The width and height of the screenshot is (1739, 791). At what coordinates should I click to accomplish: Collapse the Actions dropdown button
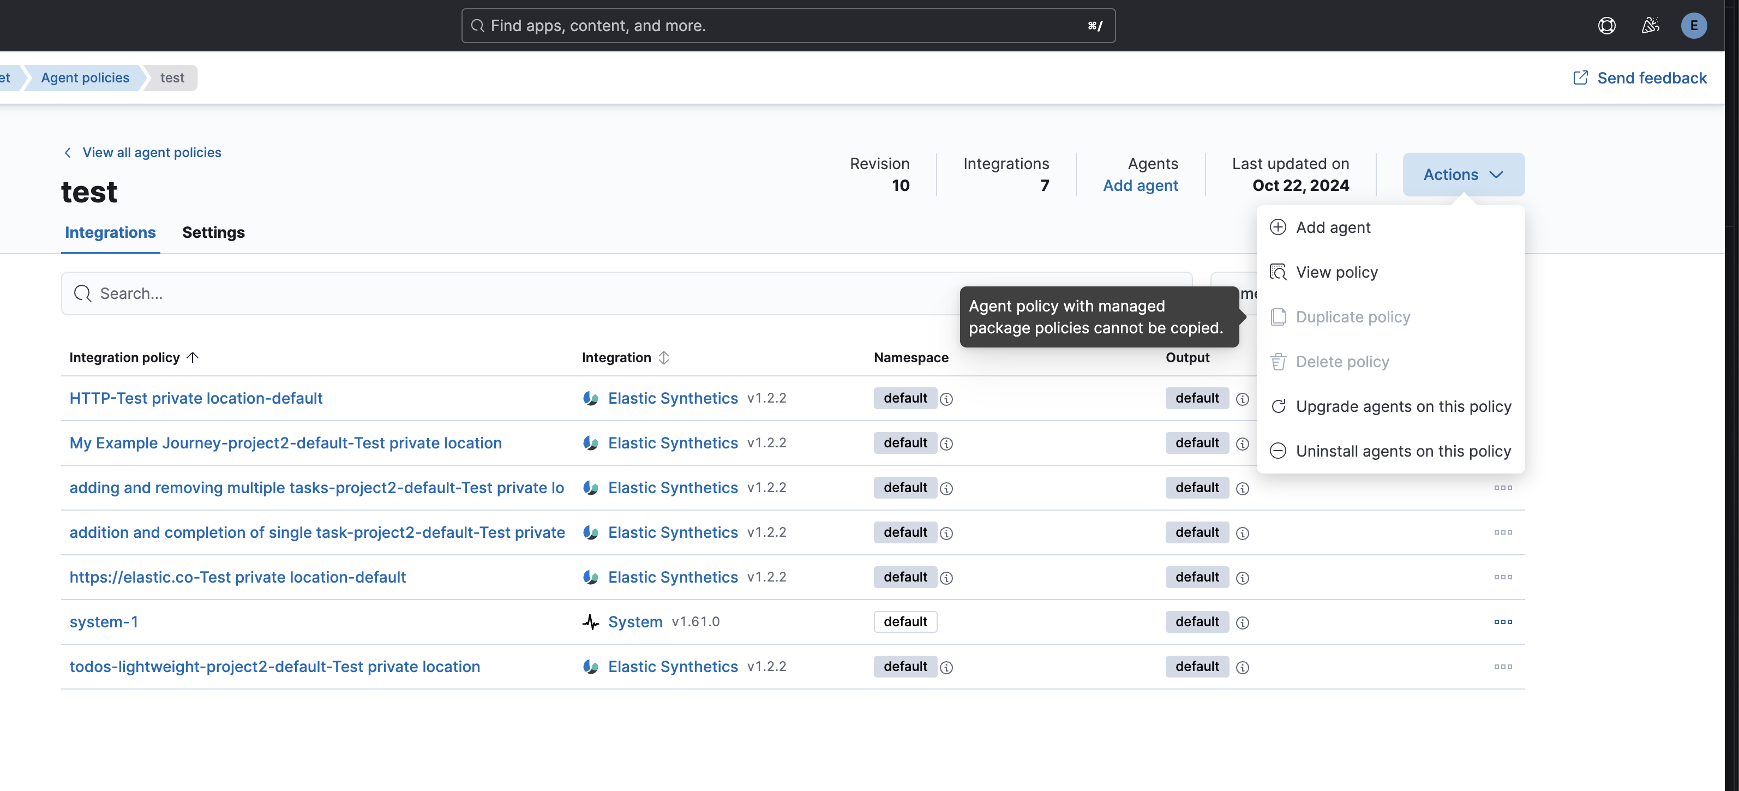point(1463,174)
